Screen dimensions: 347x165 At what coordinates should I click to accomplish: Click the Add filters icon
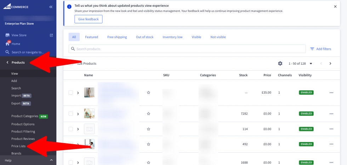(x=312, y=49)
